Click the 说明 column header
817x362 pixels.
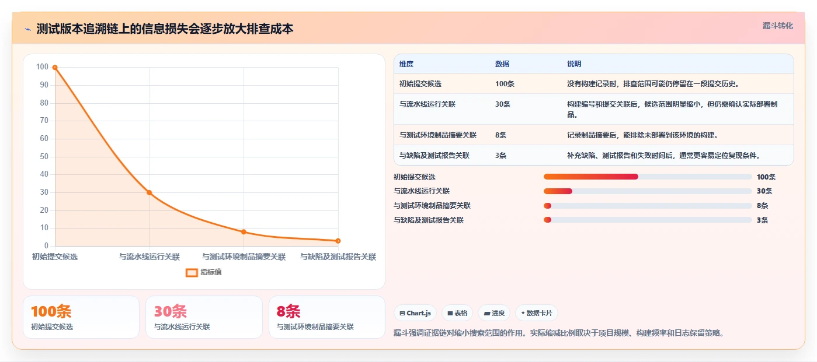pyautogui.click(x=574, y=64)
